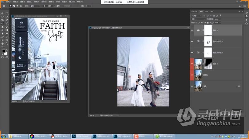
Task: Hide the 背景 layer
Action: (192, 86)
